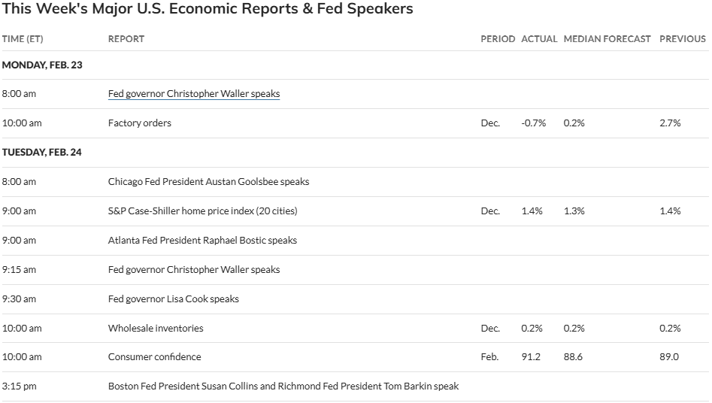Click S&P Case-Shiller home price index row
This screenshot has height=403, width=712.
point(202,211)
